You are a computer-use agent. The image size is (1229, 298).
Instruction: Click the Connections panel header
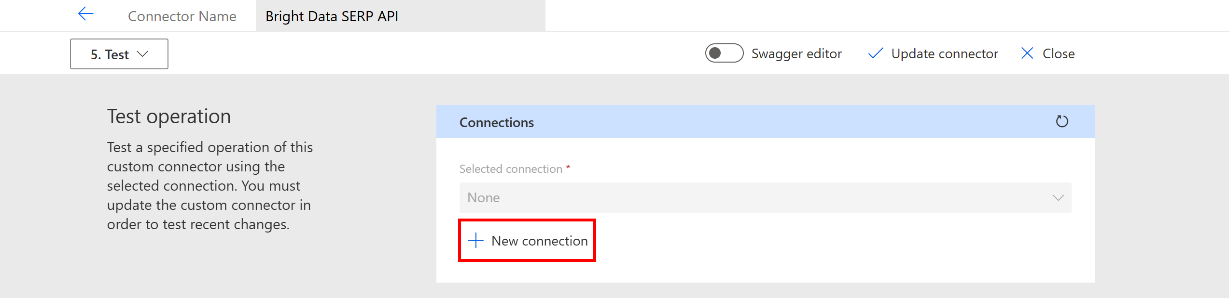[496, 122]
